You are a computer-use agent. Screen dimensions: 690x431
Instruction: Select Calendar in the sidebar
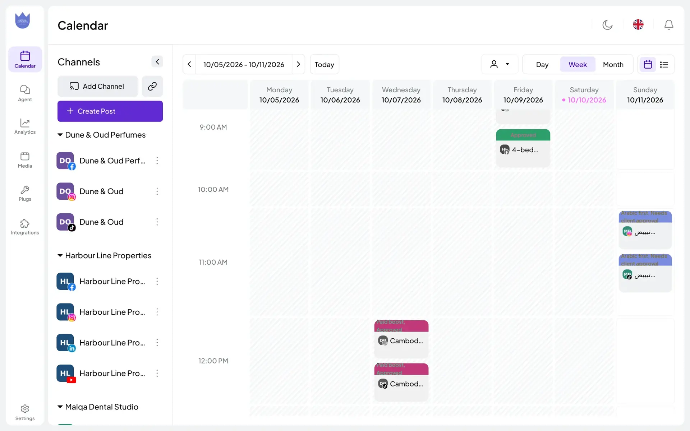point(25,59)
